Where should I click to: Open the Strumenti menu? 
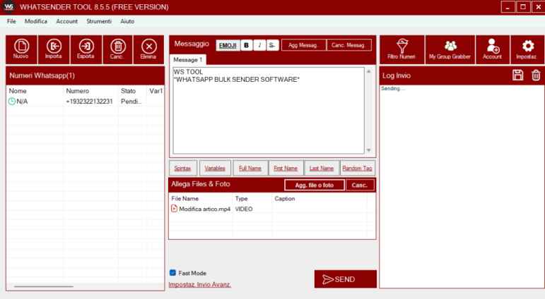coord(99,22)
